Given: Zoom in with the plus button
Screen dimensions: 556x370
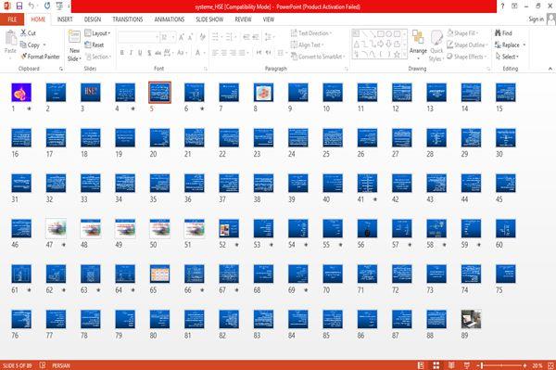Looking at the screenshot, I should 524,365.
